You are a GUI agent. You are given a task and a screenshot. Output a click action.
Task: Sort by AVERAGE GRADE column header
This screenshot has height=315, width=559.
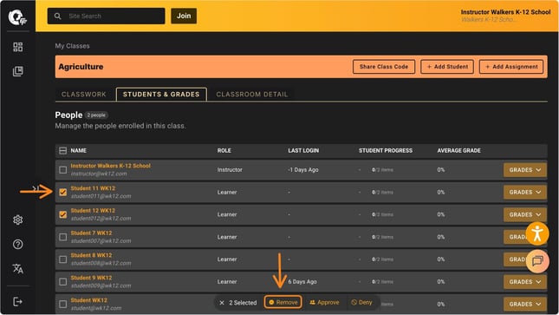pyautogui.click(x=458, y=151)
